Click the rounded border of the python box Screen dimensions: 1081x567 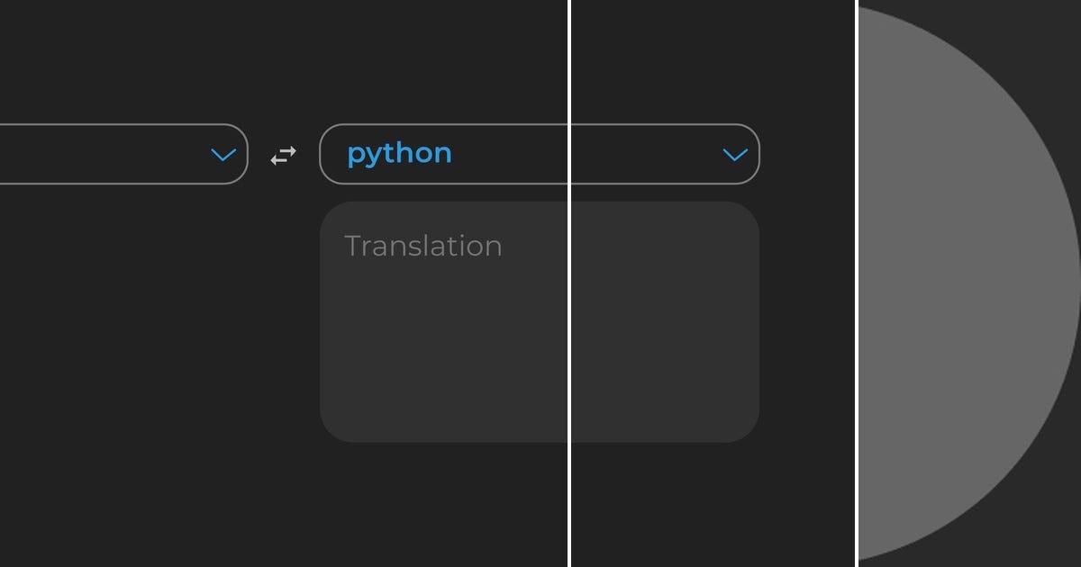(x=539, y=122)
